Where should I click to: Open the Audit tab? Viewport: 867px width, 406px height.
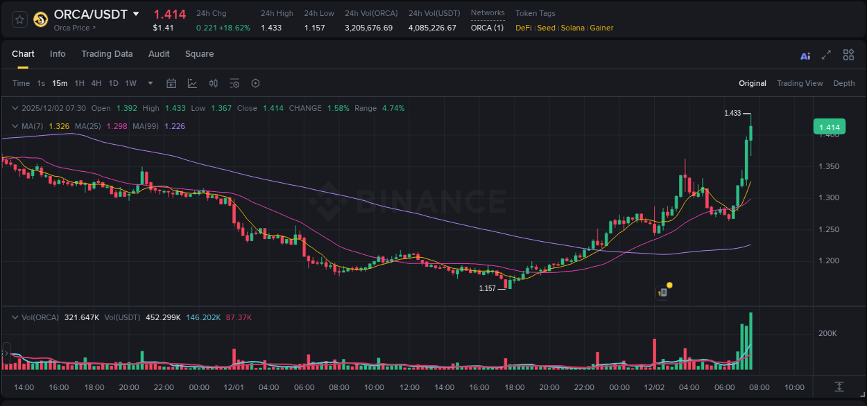159,54
